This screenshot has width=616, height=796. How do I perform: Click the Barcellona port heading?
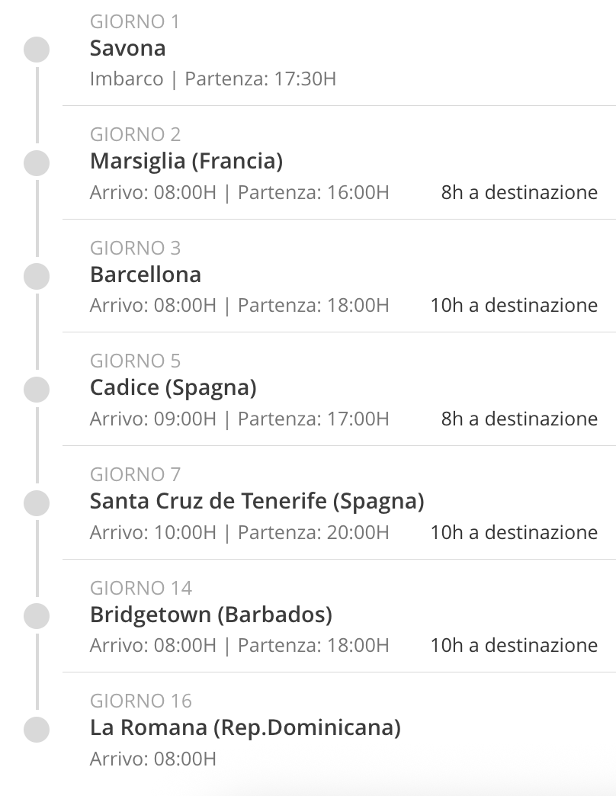click(146, 274)
